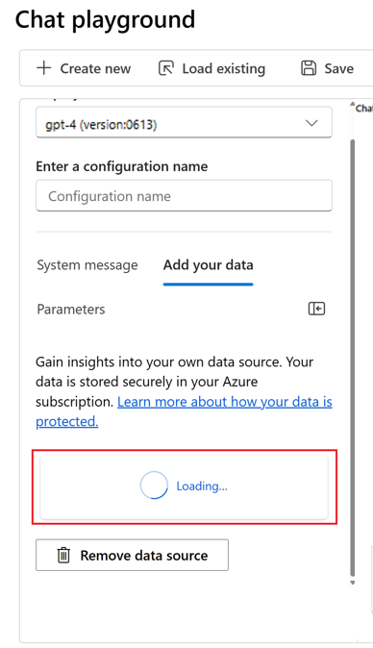
Task: Expand deployment list using the chevron arrow
Action: 311,123
